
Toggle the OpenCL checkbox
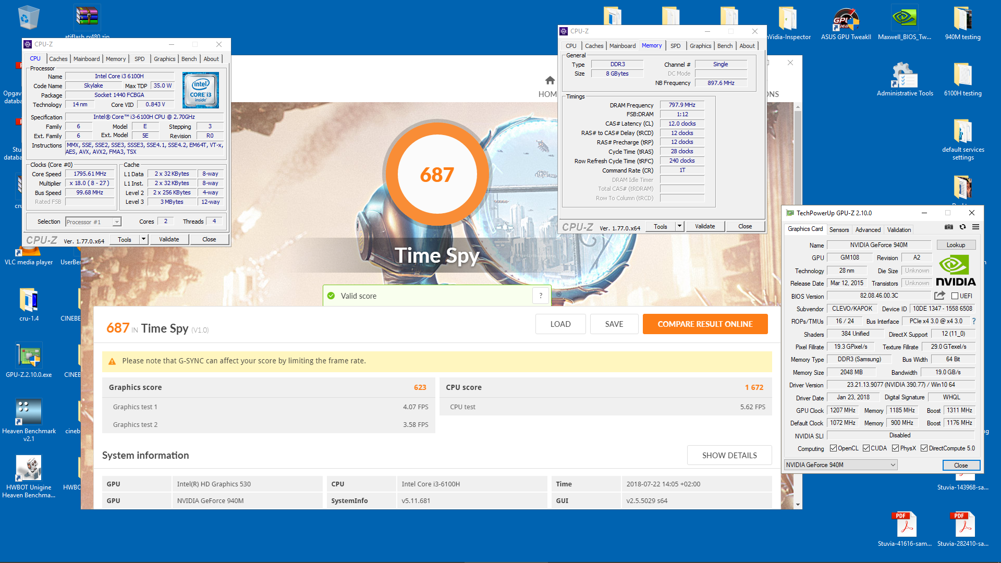[833, 448]
